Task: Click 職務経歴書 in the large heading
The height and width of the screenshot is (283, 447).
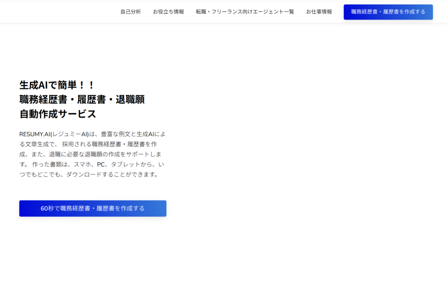Action: (x=43, y=99)
